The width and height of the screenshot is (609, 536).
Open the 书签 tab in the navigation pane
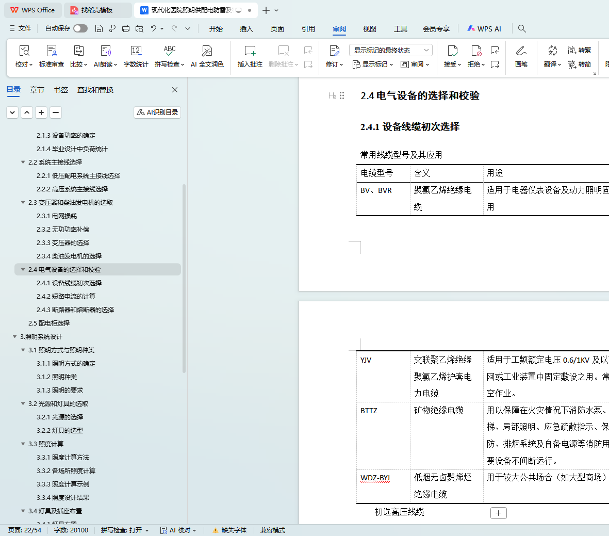[x=61, y=90]
